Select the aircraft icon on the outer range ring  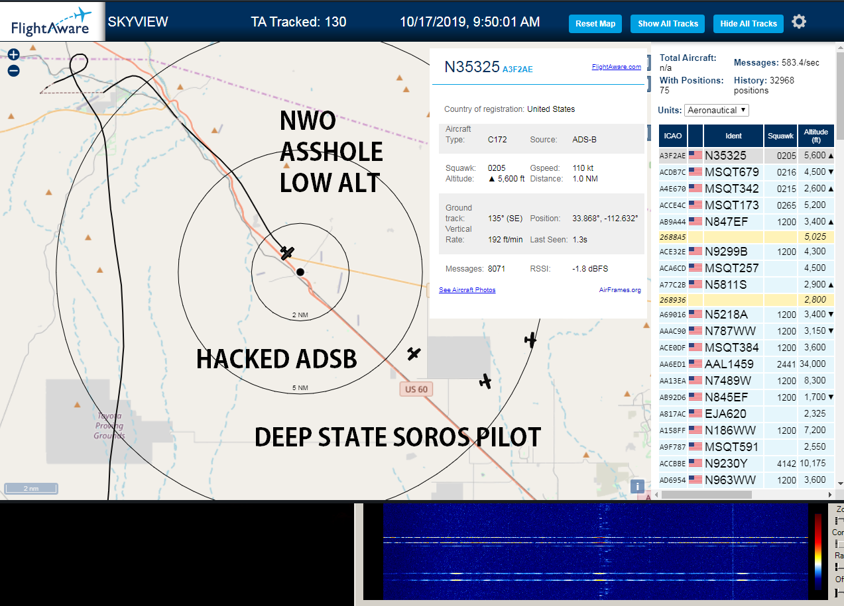point(530,340)
